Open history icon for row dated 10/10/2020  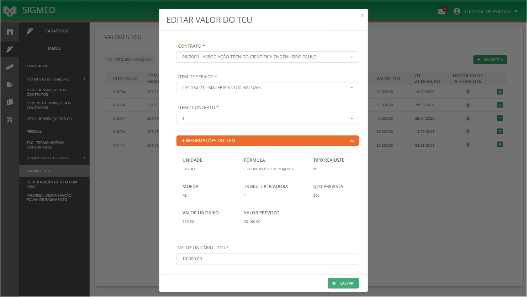coord(468,92)
